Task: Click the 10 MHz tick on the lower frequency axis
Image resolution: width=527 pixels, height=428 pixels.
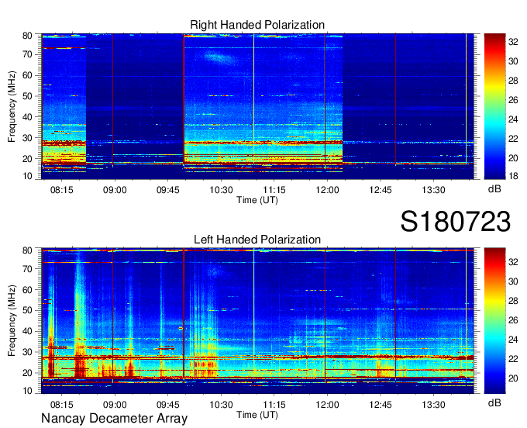Action: [27, 391]
